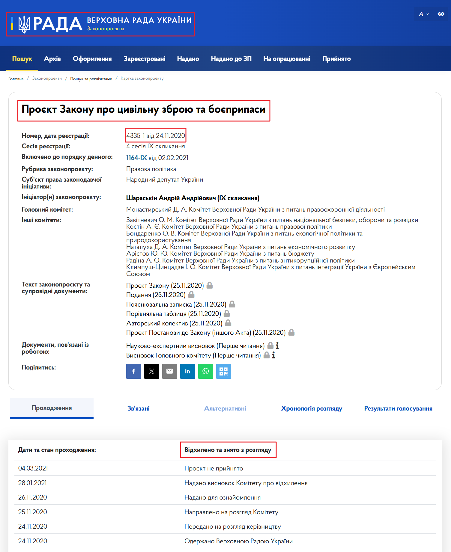The image size is (451, 552).
Task: Share the bill on X (Twitter)
Action: click(x=152, y=371)
